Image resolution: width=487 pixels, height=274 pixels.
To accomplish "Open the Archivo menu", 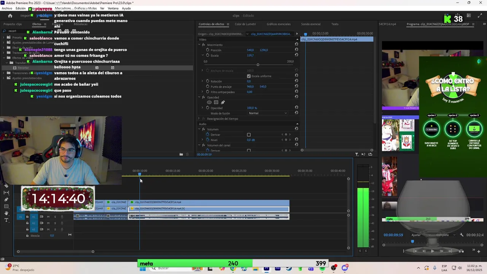I will tap(7, 8).
